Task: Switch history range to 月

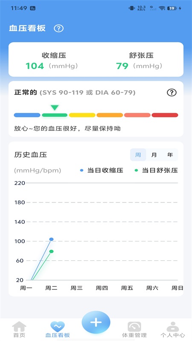Action: [154, 155]
